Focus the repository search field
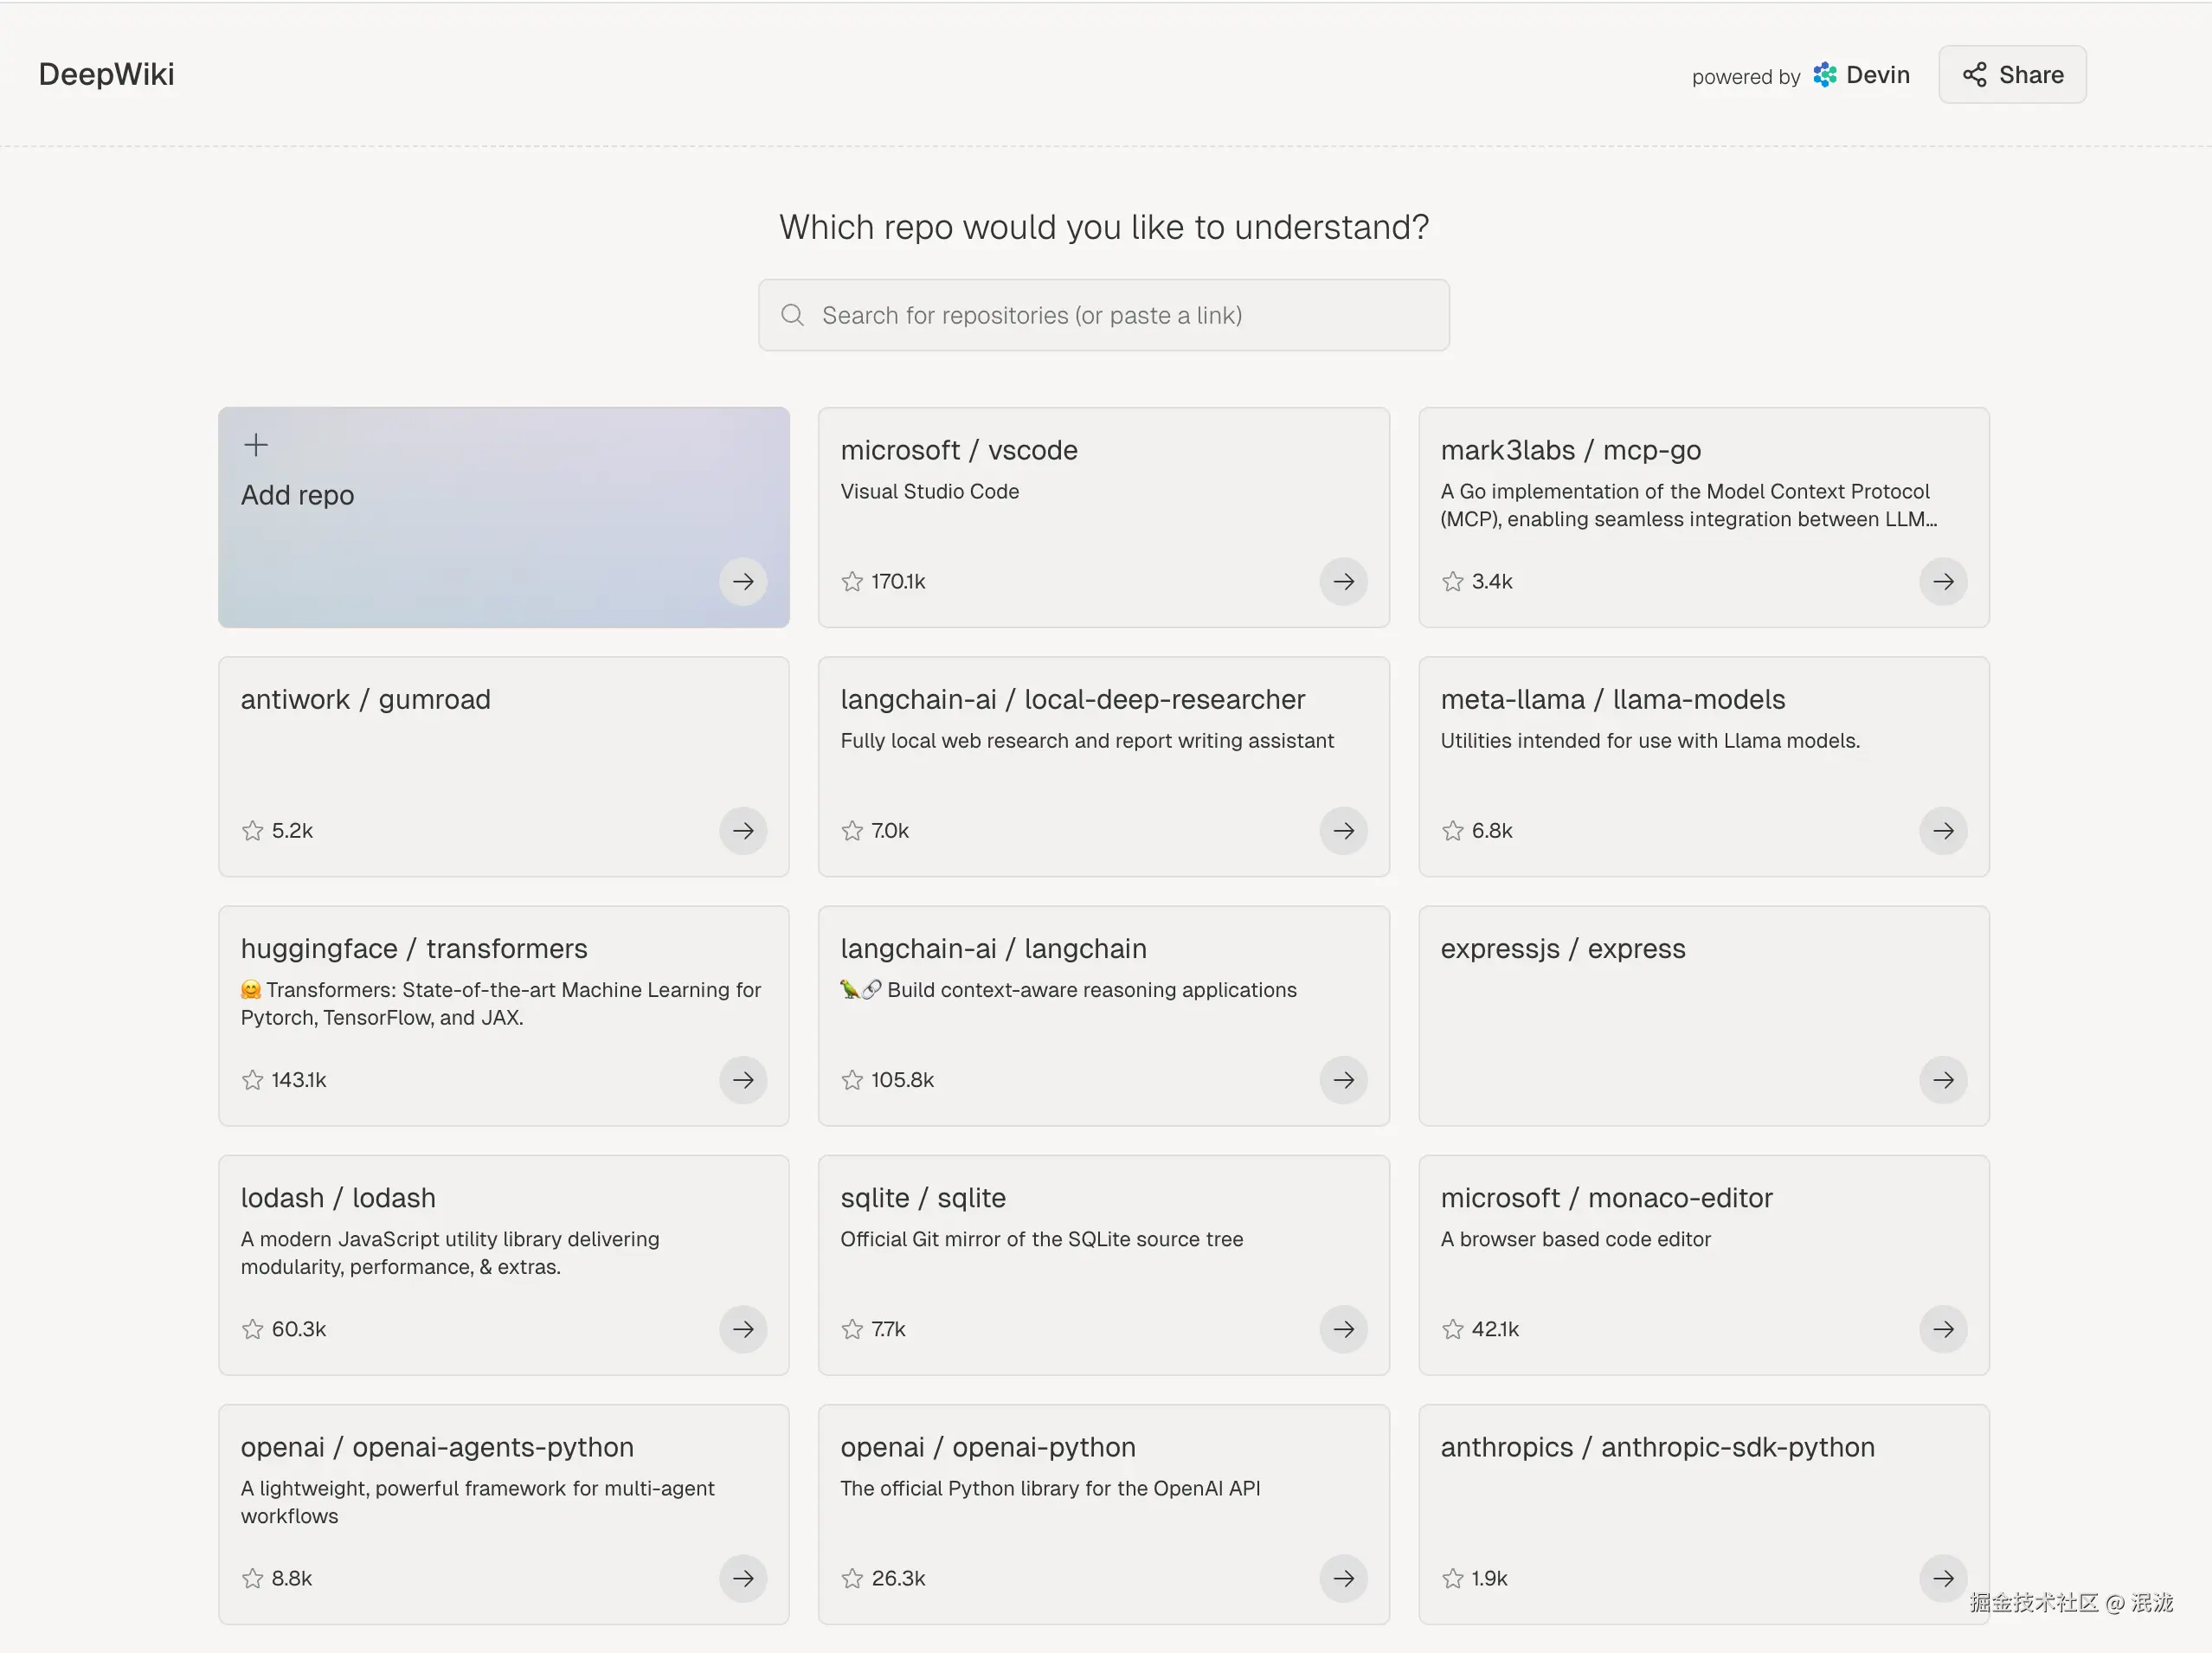Image resolution: width=2212 pixels, height=1653 pixels. [x=1103, y=315]
